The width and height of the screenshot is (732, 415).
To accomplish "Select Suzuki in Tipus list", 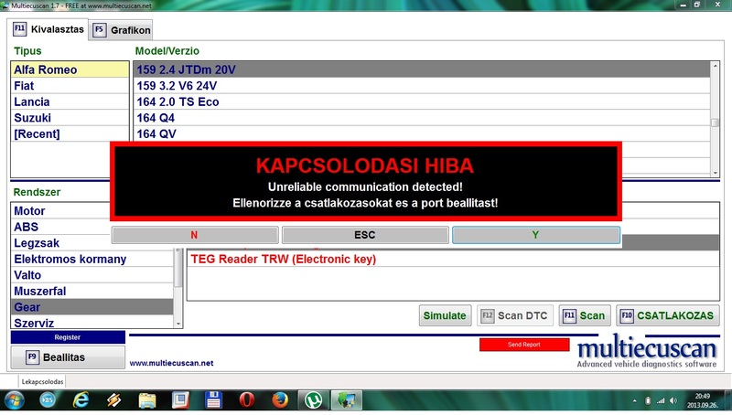I will coord(70,118).
